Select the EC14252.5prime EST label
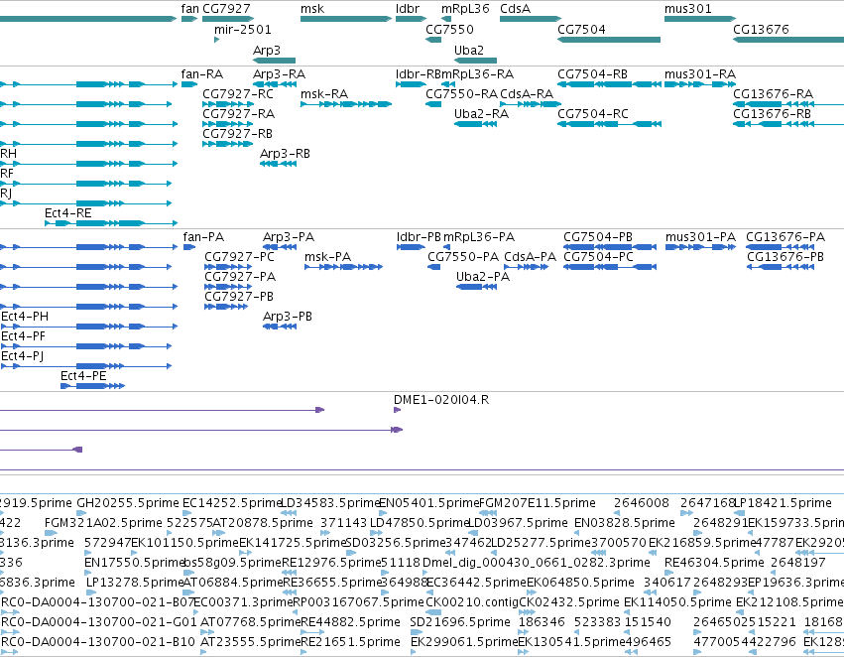Screen dimensions: 844x657 [231, 503]
